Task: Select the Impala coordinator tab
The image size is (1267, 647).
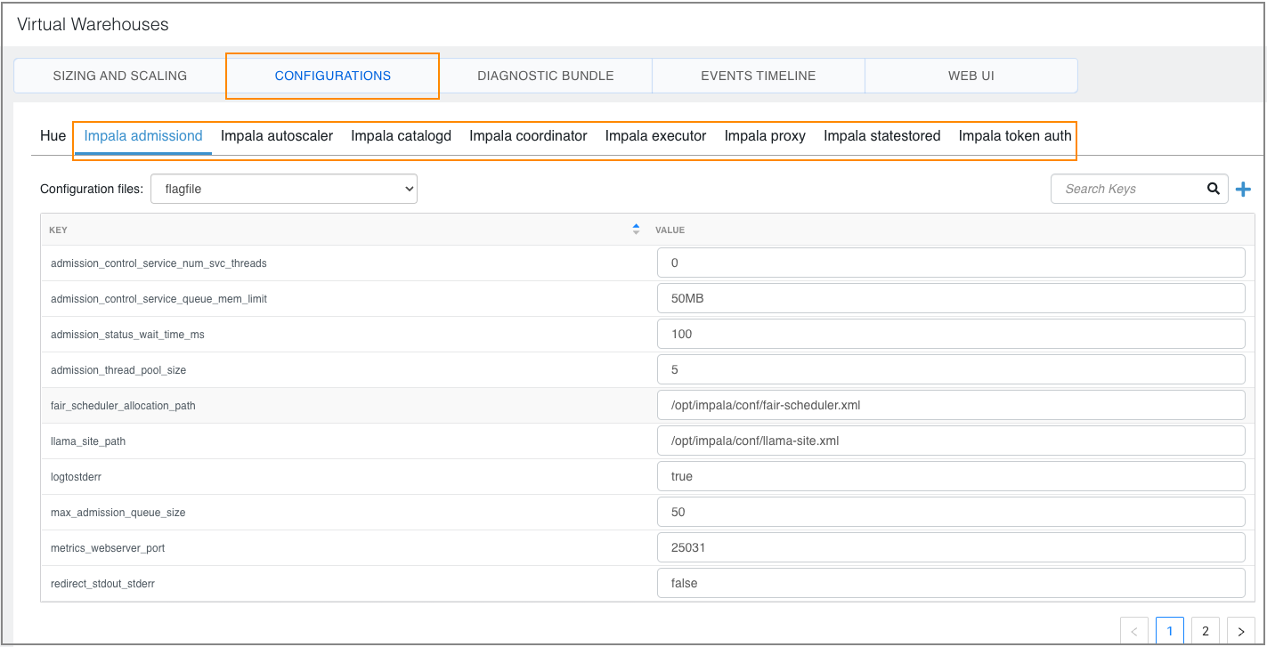Action: [528, 136]
